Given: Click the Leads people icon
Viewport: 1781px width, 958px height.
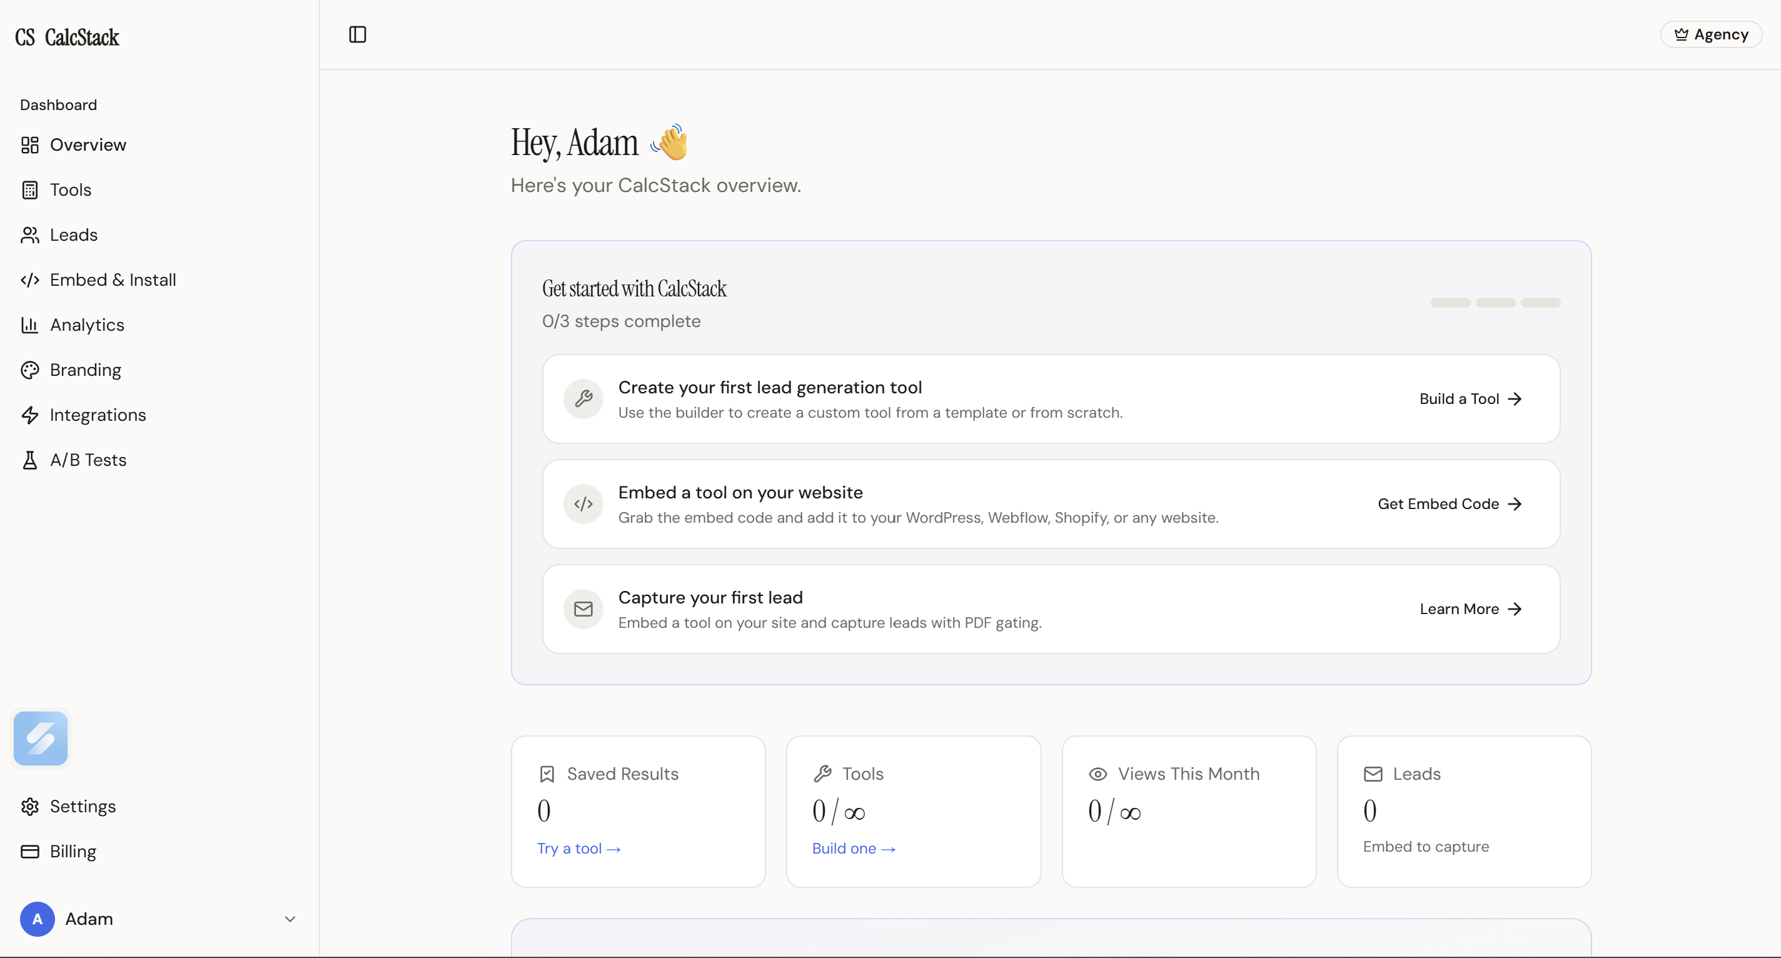Looking at the screenshot, I should pos(30,235).
